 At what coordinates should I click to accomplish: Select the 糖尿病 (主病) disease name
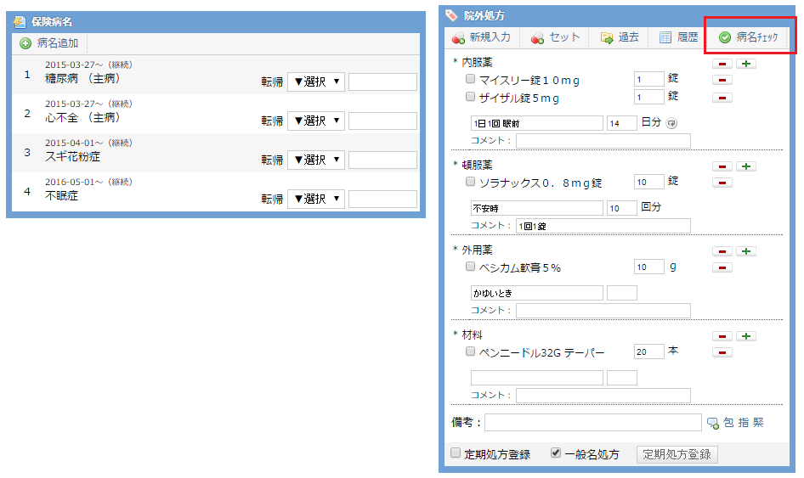click(x=82, y=78)
